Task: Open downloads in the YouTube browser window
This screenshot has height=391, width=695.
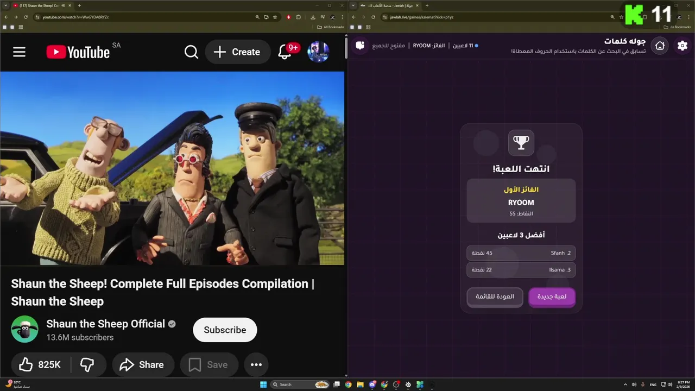Action: pyautogui.click(x=313, y=17)
